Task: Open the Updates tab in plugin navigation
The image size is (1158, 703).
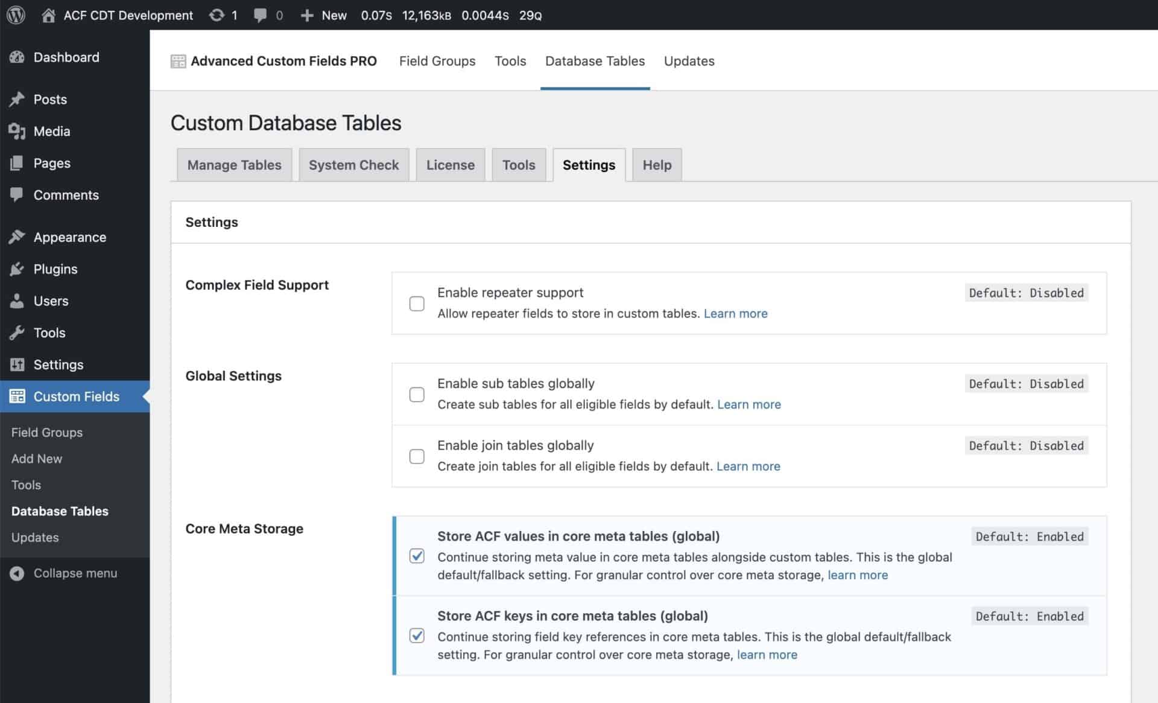Action: click(x=689, y=61)
